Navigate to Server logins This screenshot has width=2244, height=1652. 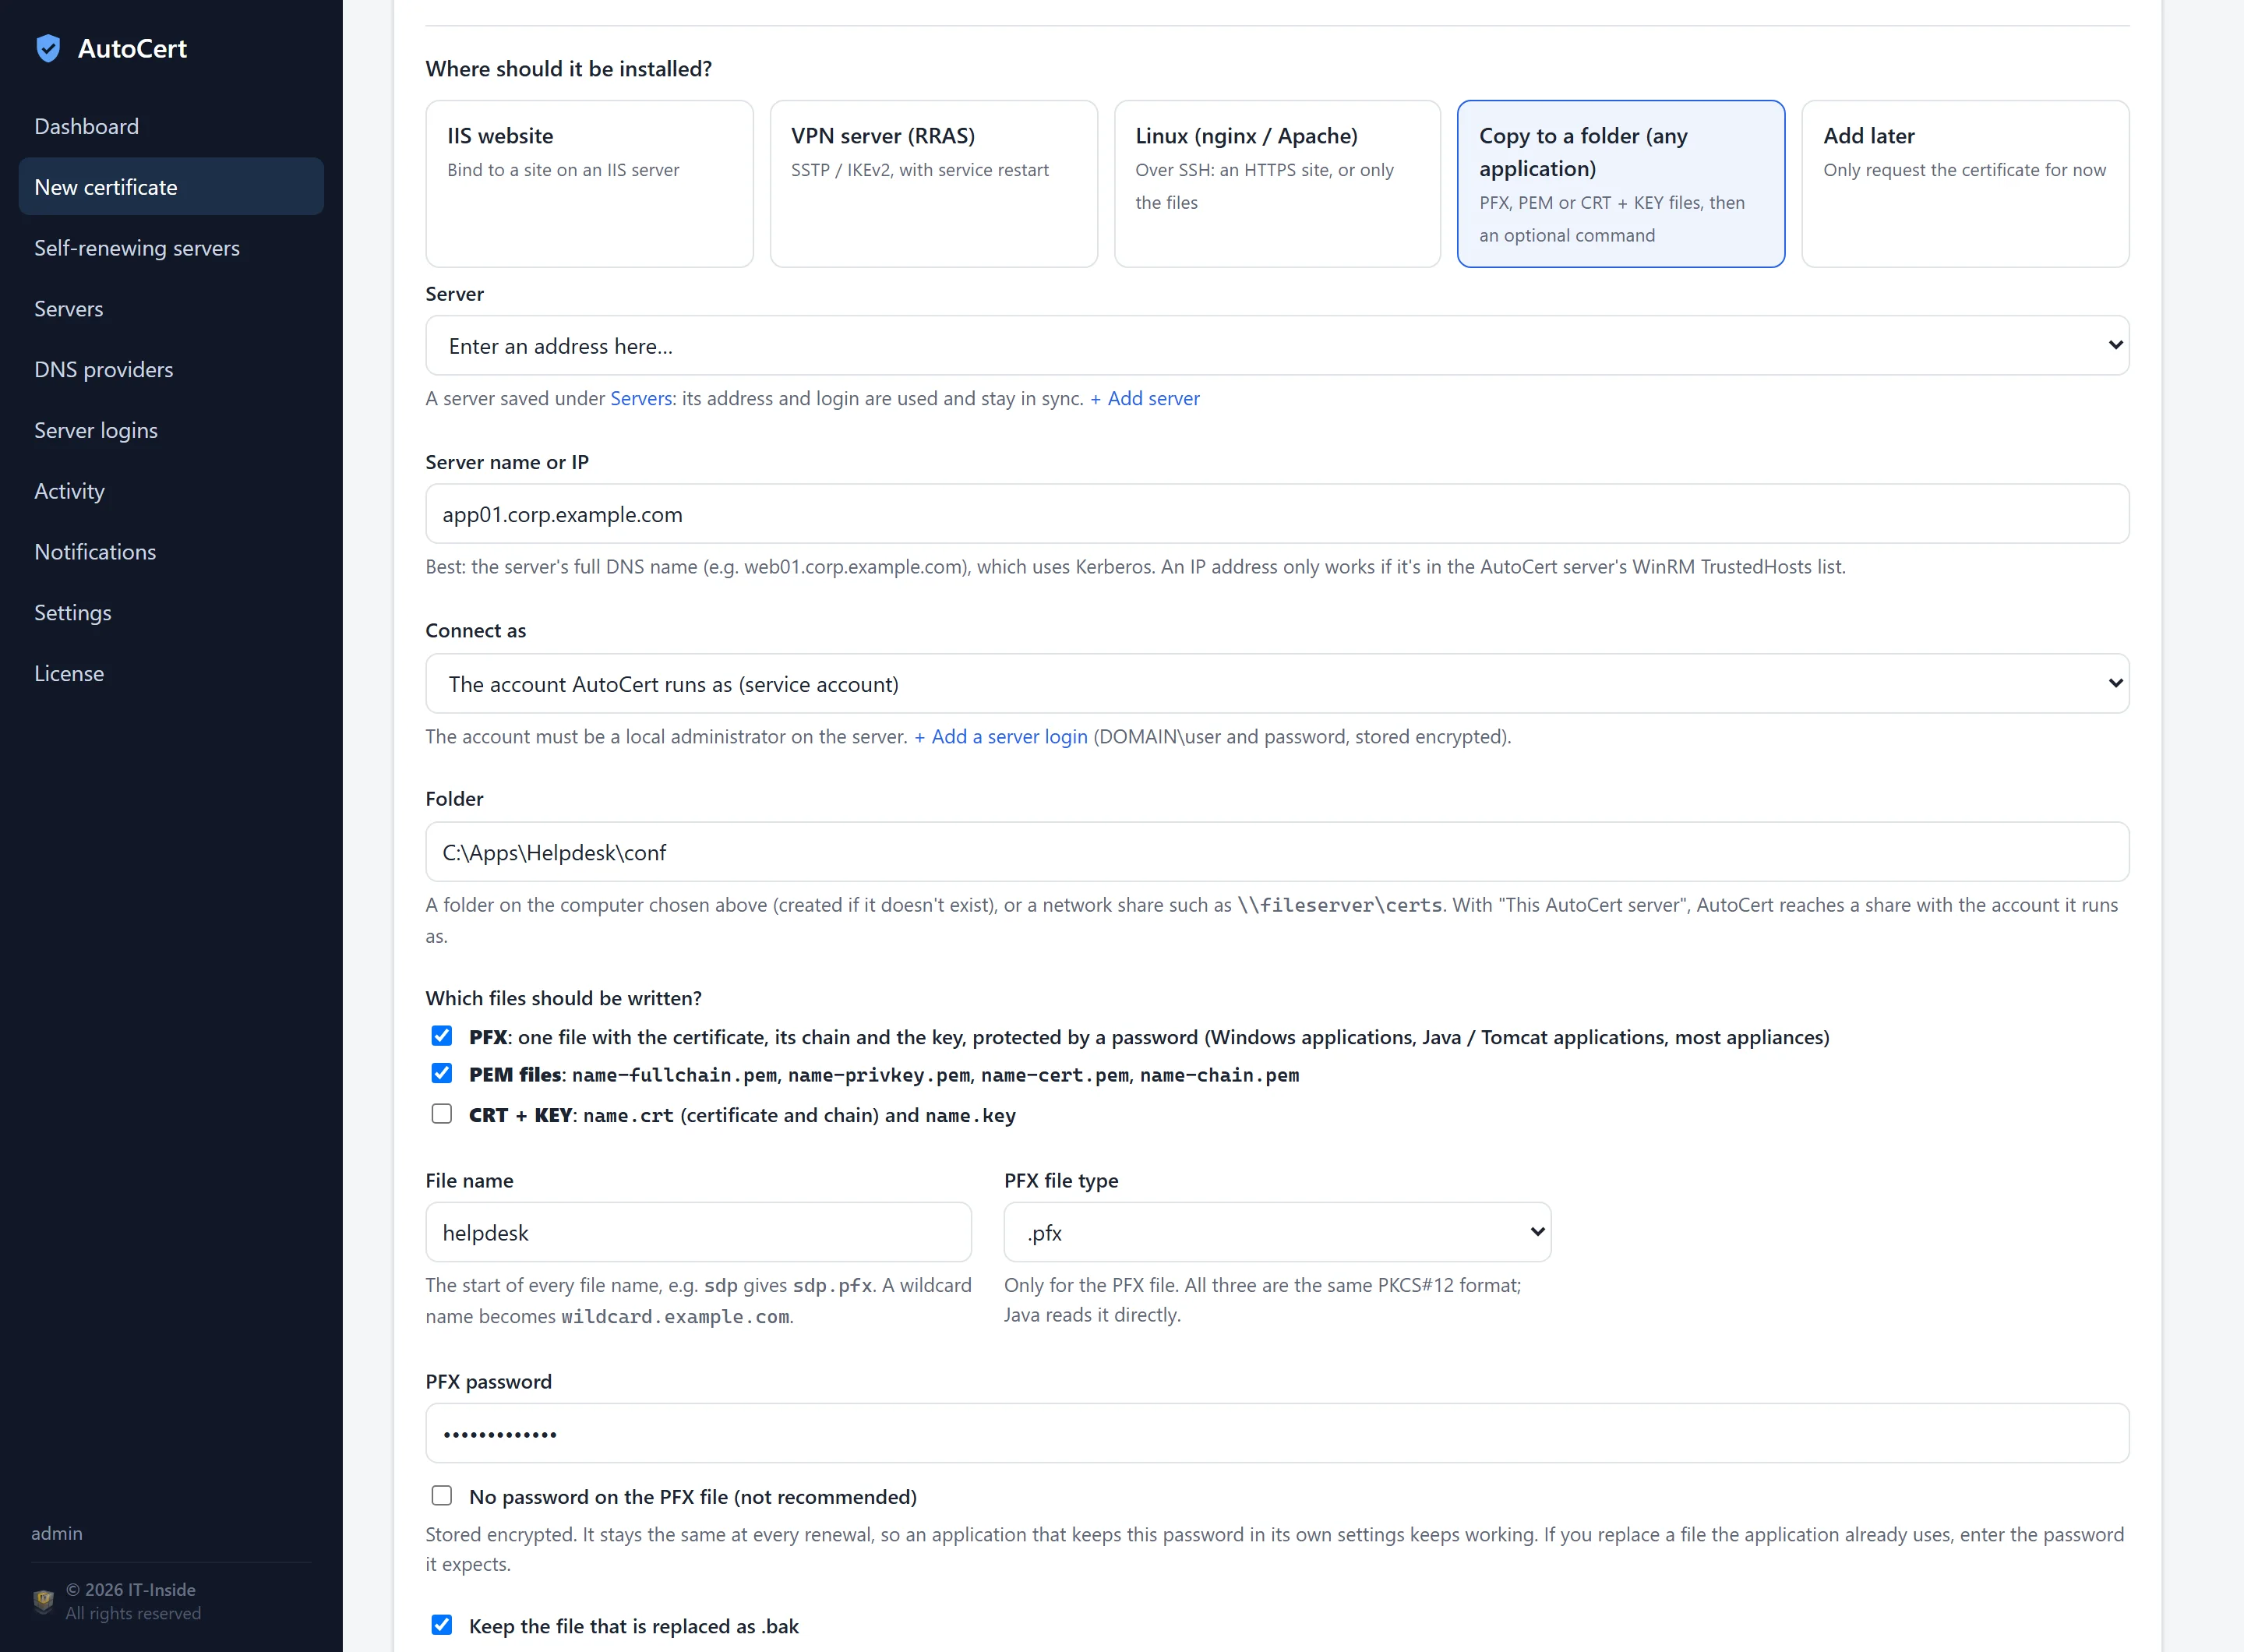click(171, 430)
